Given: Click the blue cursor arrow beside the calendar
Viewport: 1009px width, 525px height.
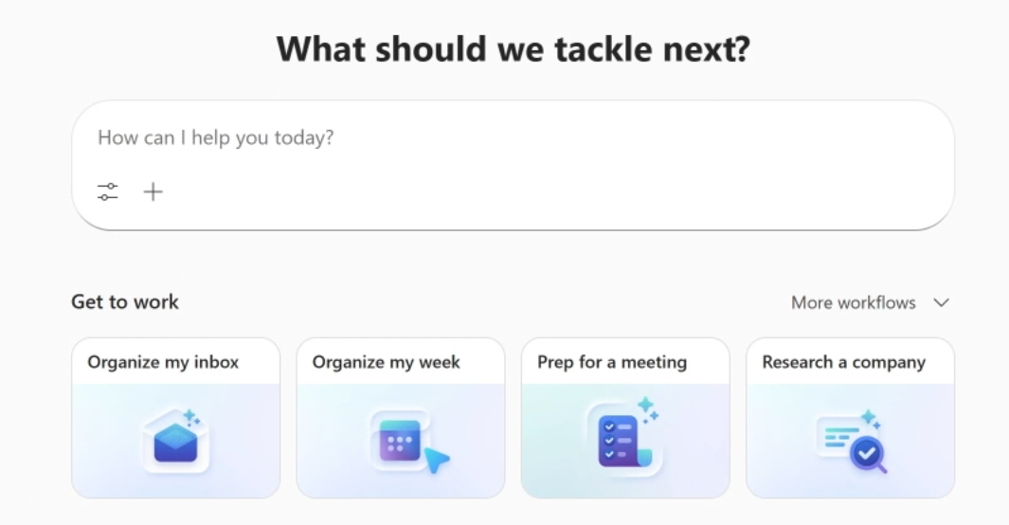Looking at the screenshot, I should click(x=436, y=461).
